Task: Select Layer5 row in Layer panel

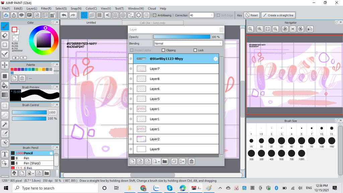Action: click(x=176, y=99)
